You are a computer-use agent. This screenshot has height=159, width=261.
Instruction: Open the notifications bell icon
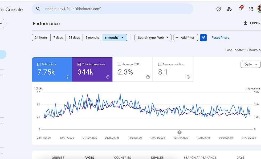pos(240,9)
